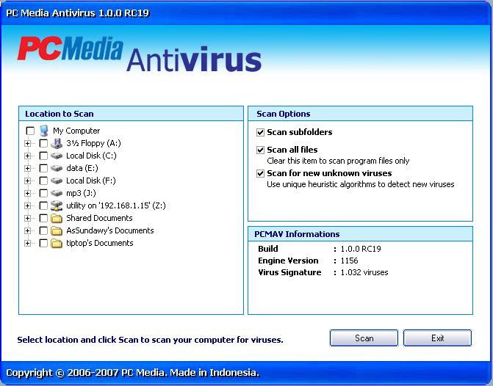Click the PCMedia Antivirus logo banner
This screenshot has width=493, height=386.
140,54
